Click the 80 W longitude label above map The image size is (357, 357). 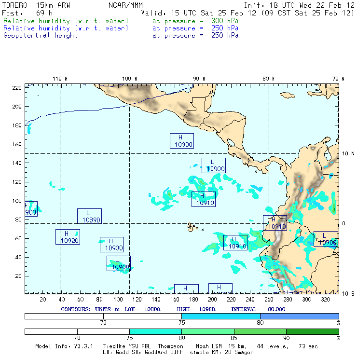point(268,79)
